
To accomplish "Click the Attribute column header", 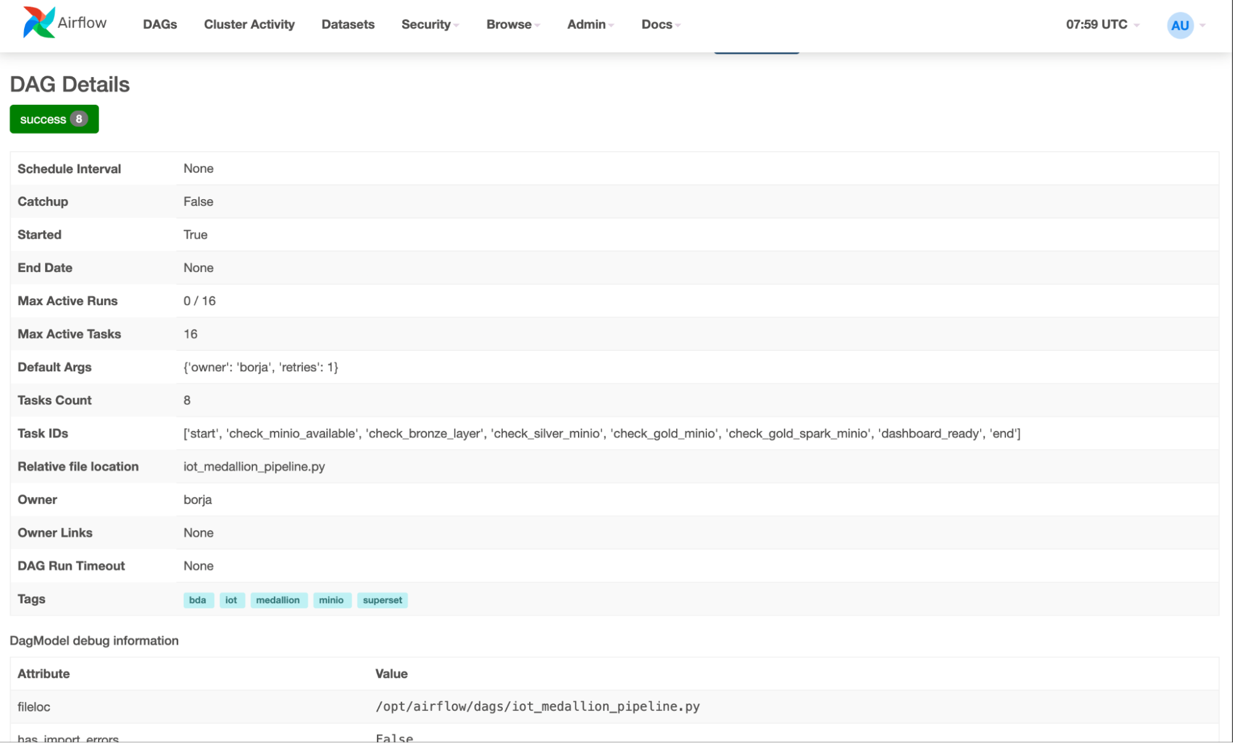I will [x=44, y=674].
